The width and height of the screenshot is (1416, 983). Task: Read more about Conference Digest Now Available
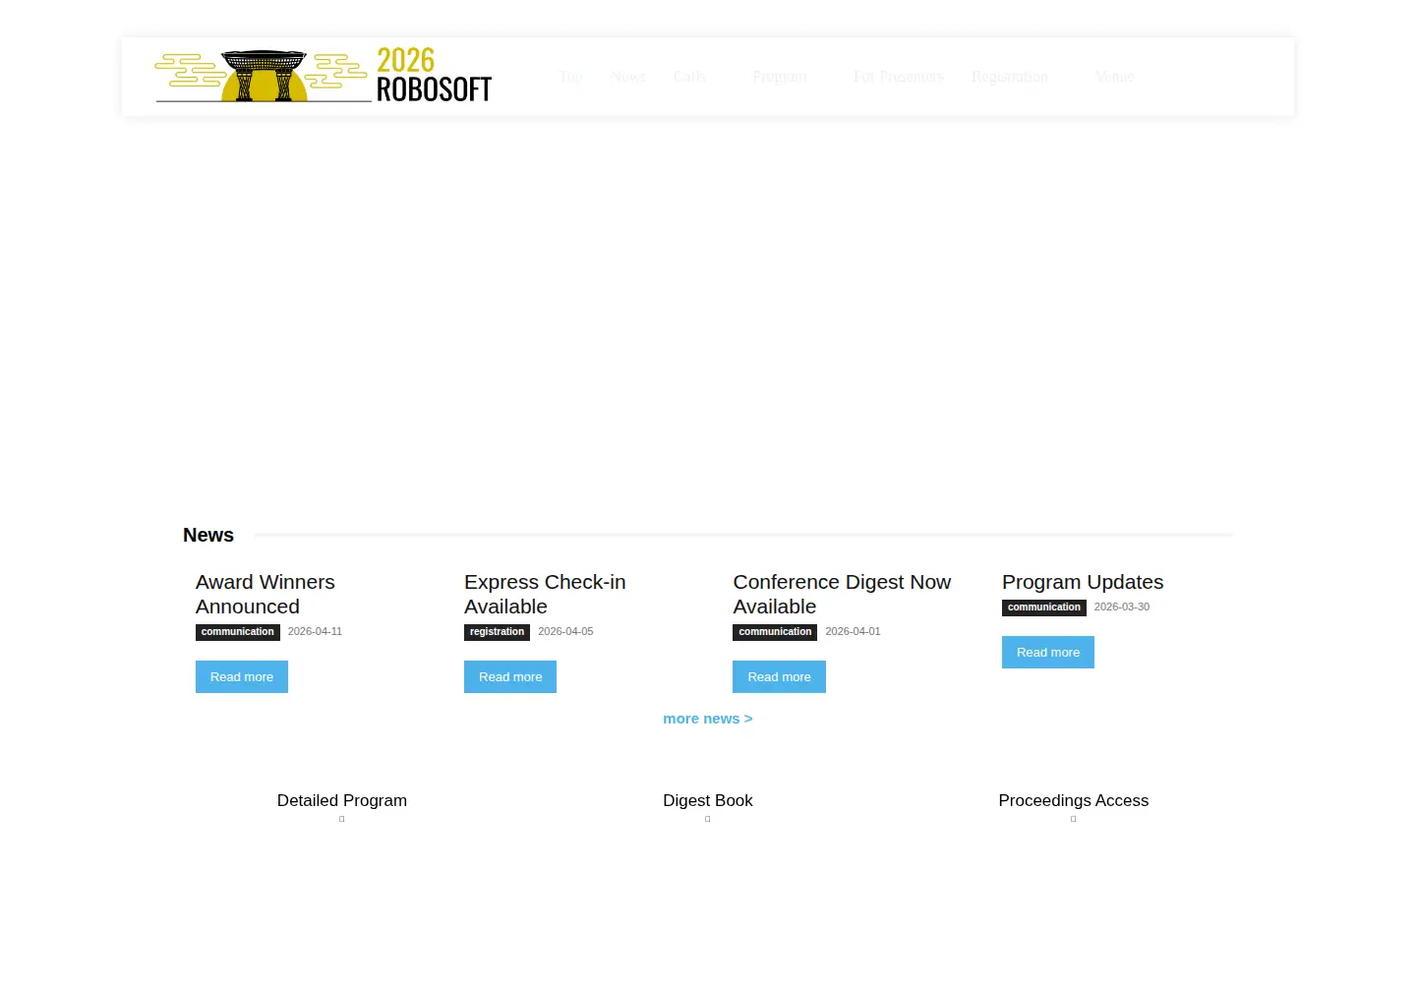(779, 676)
